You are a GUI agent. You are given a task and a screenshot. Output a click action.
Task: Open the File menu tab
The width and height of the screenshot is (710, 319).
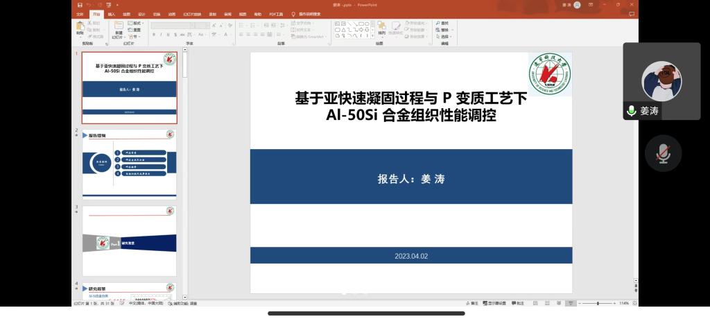click(80, 14)
